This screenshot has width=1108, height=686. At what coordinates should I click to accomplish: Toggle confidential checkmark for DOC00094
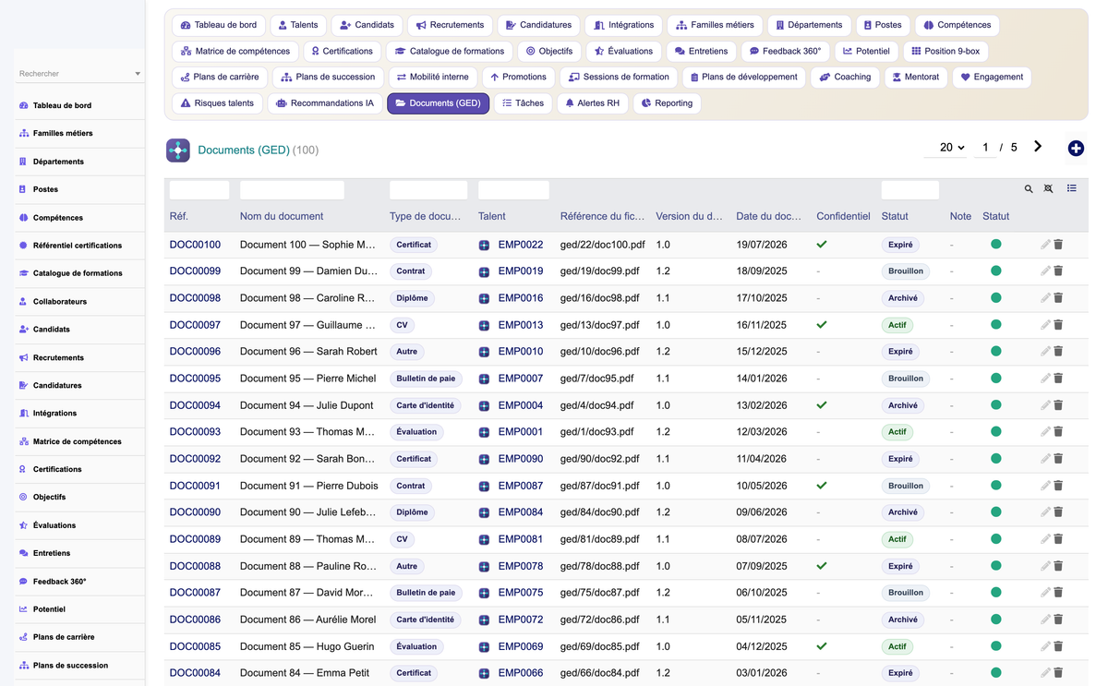822,405
